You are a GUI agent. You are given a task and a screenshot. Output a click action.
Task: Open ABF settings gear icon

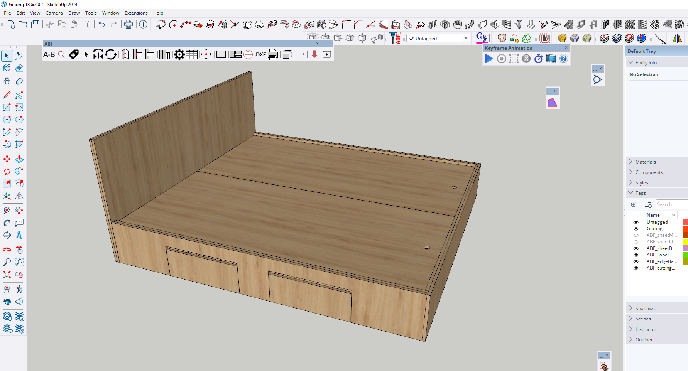tap(179, 55)
